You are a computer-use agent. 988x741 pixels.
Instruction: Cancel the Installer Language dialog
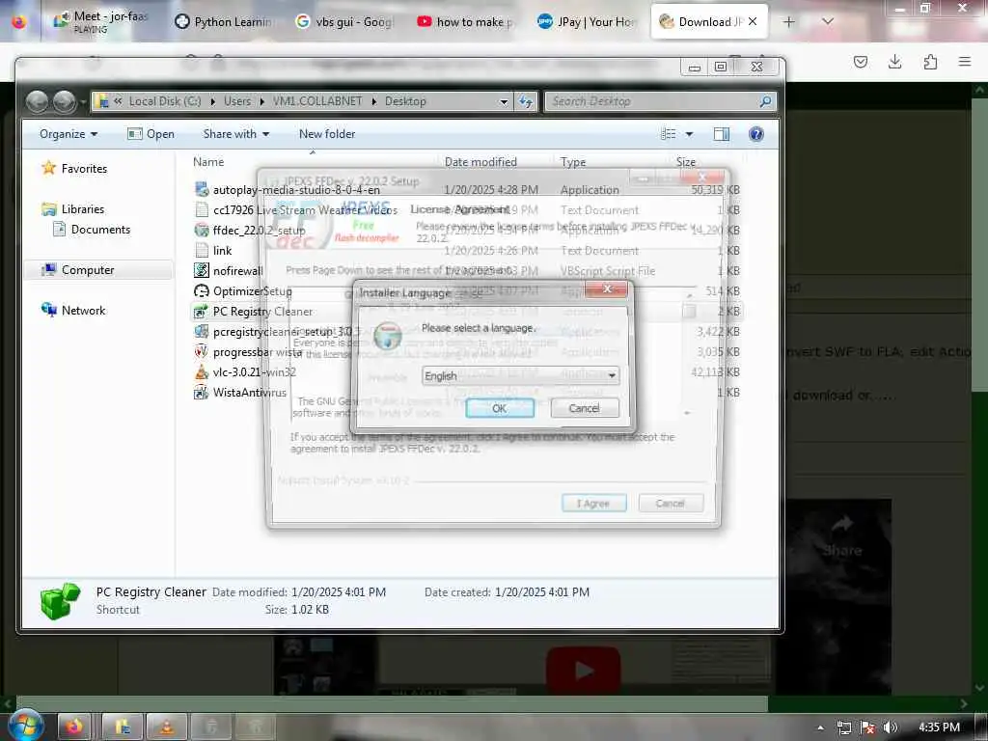point(584,408)
